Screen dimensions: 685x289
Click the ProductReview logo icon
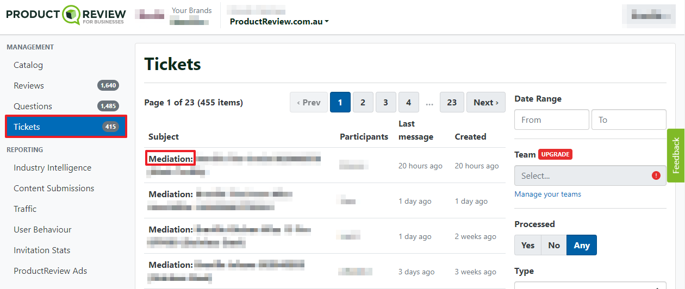tap(71, 15)
